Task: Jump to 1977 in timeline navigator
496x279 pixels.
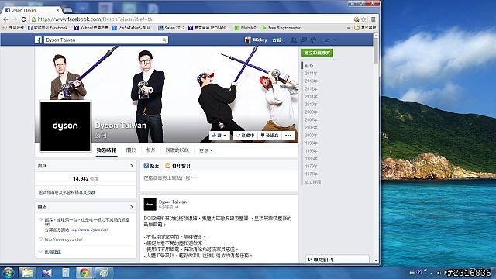Action: [x=311, y=174]
